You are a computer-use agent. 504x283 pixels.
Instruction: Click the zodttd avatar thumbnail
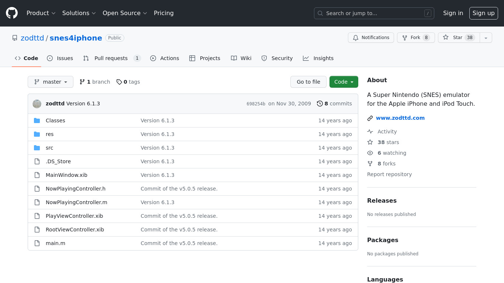(37, 104)
